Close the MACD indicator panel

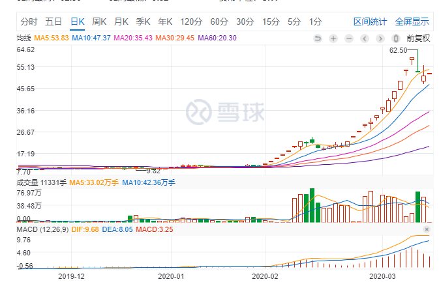tap(427, 230)
